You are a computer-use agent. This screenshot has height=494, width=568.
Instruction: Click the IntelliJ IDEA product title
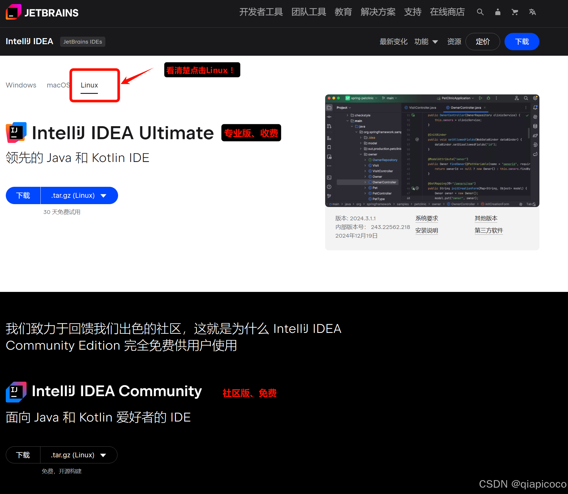click(x=29, y=41)
